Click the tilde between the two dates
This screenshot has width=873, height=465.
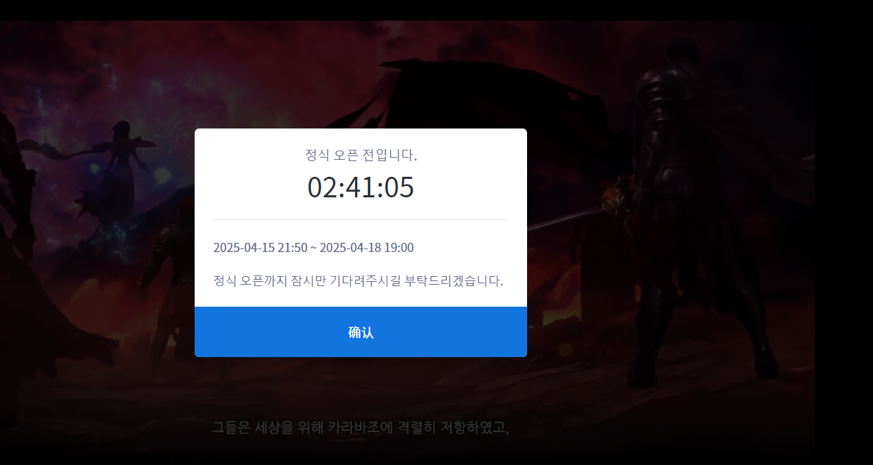(x=313, y=248)
